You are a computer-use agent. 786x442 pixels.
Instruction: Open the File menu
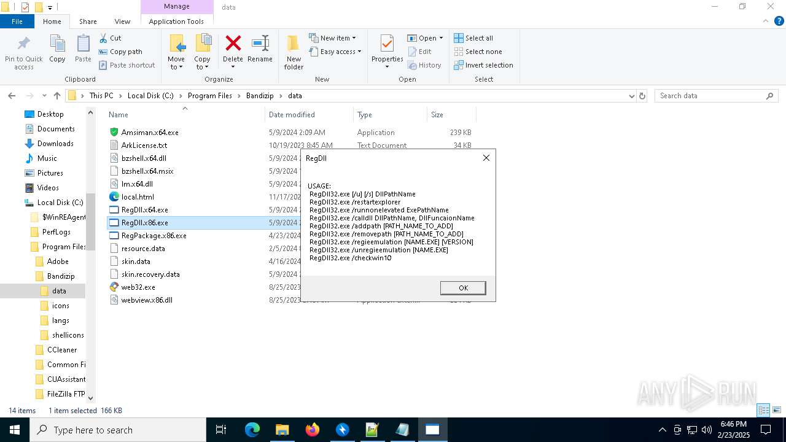click(17, 21)
